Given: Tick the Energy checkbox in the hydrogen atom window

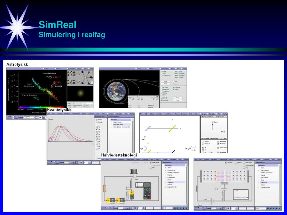Looking at the screenshot, I should (97, 122).
